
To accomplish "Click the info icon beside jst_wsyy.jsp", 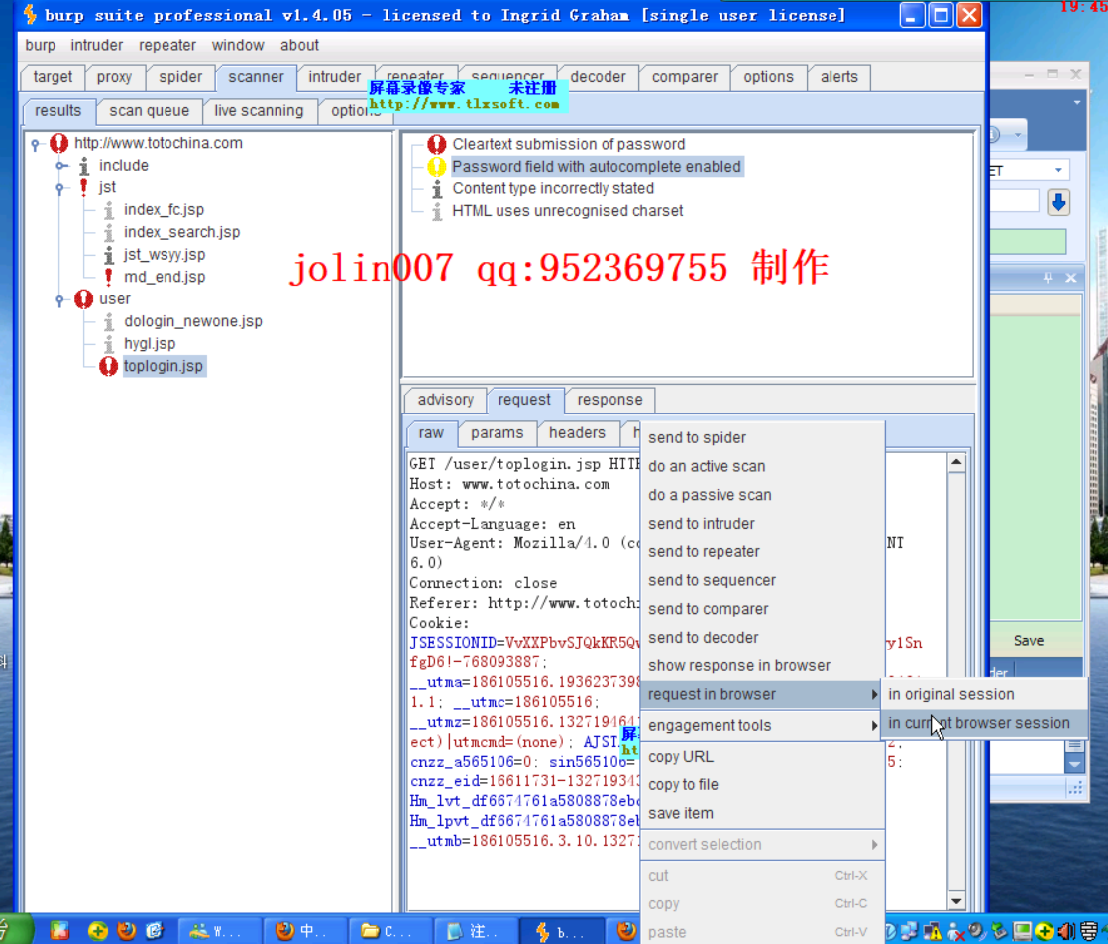I will (x=109, y=255).
